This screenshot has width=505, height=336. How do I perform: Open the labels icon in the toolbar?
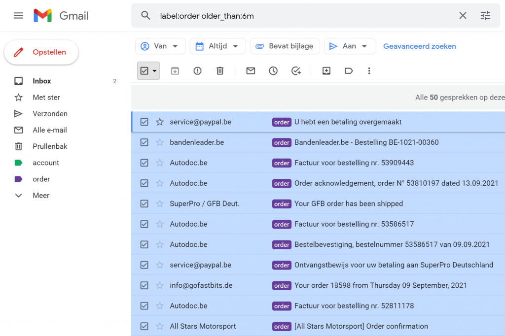pyautogui.click(x=349, y=71)
